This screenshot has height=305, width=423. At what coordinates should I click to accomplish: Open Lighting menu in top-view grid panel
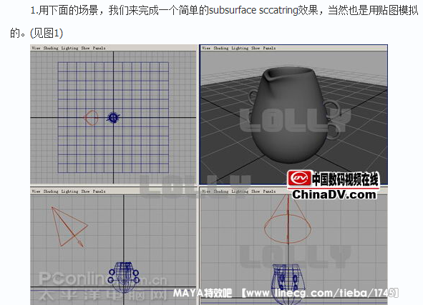pyautogui.click(x=69, y=48)
